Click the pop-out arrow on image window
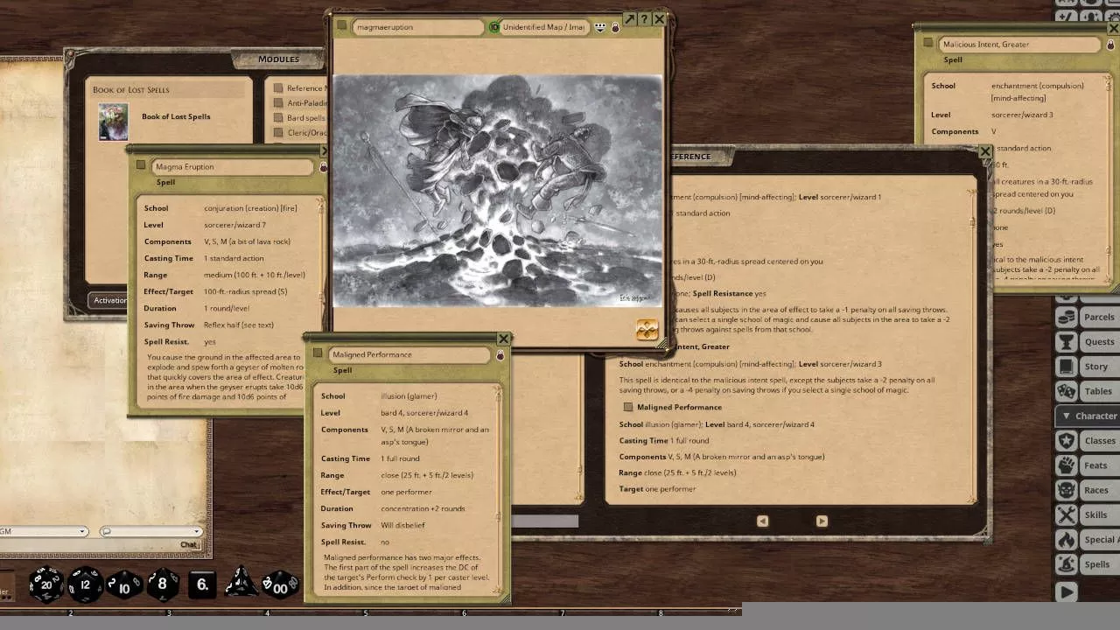This screenshot has width=1120, height=630. (629, 18)
